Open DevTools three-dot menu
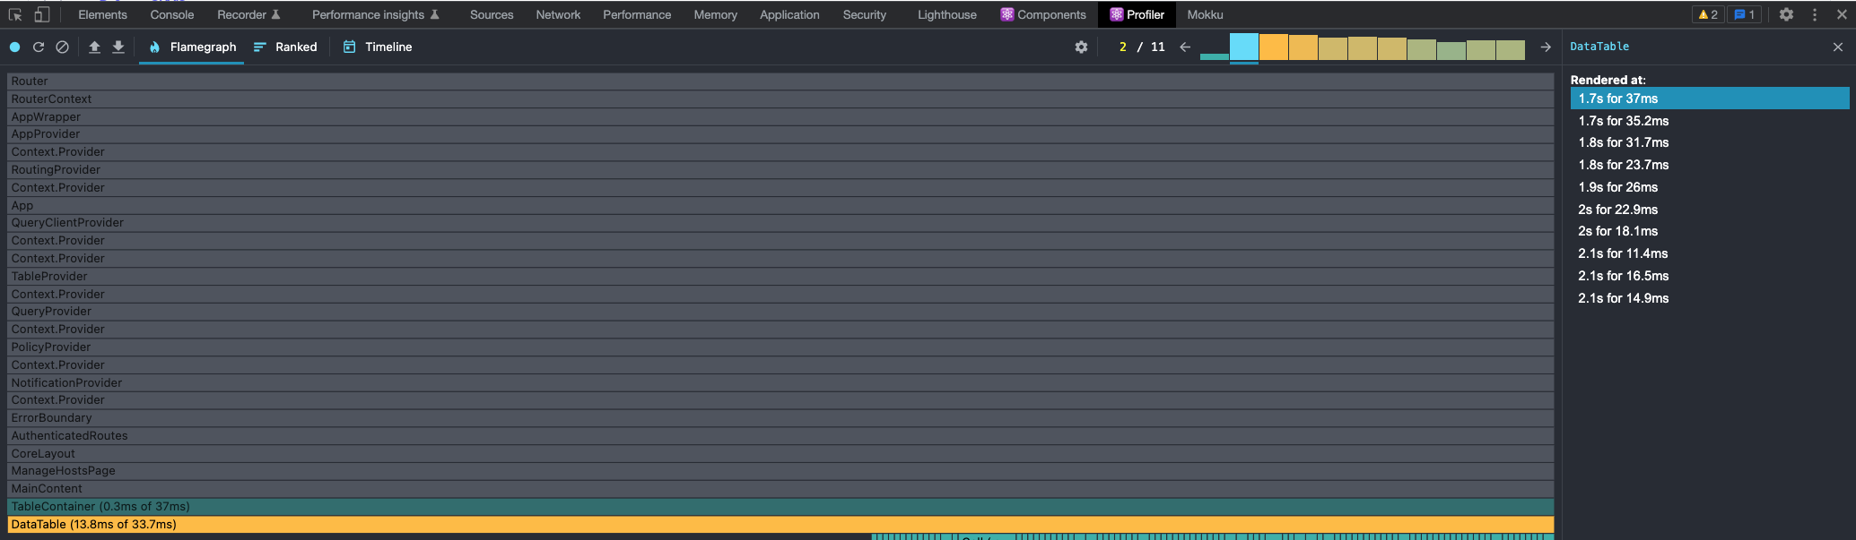The image size is (1856, 540). (x=1815, y=14)
